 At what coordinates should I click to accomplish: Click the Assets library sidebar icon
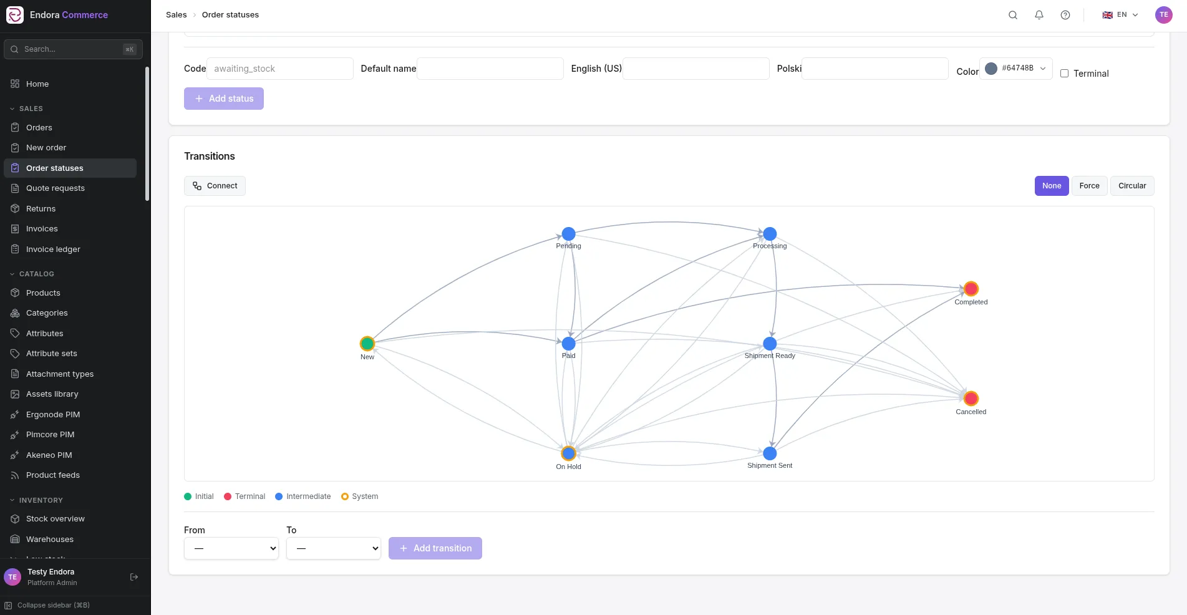click(15, 394)
